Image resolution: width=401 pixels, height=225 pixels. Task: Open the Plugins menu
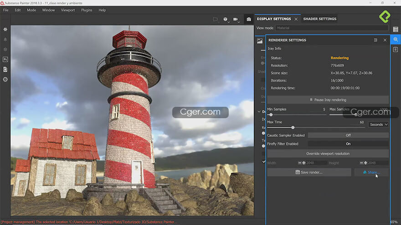tap(87, 10)
